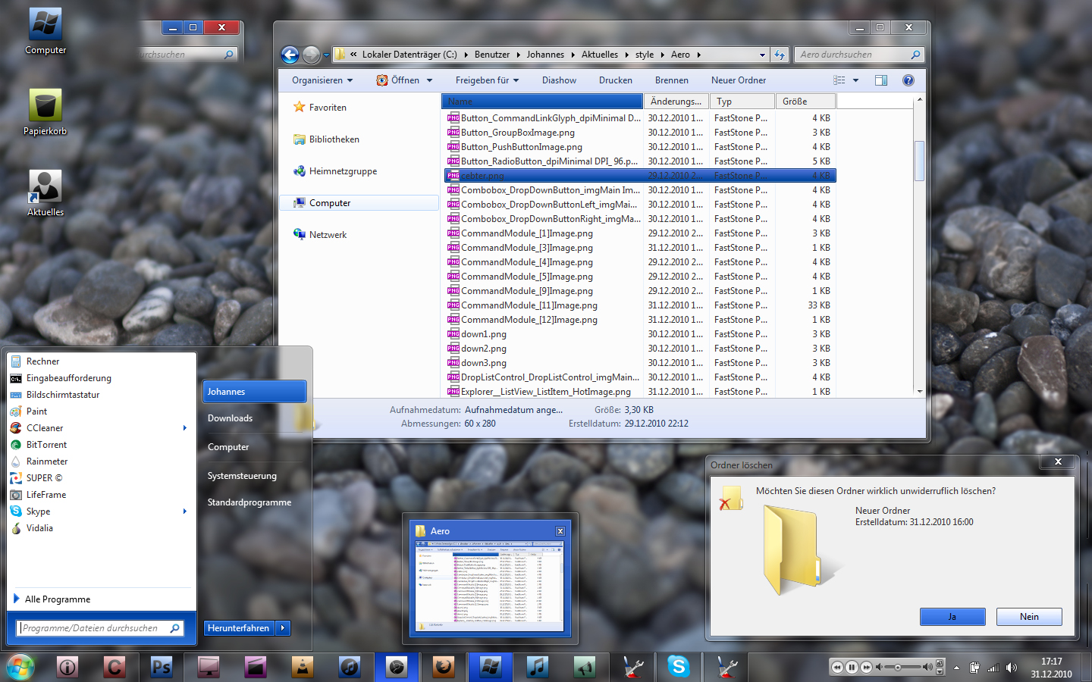Expand the arrow beside Öffnen
This screenshot has height=682, width=1092.
[x=429, y=80]
